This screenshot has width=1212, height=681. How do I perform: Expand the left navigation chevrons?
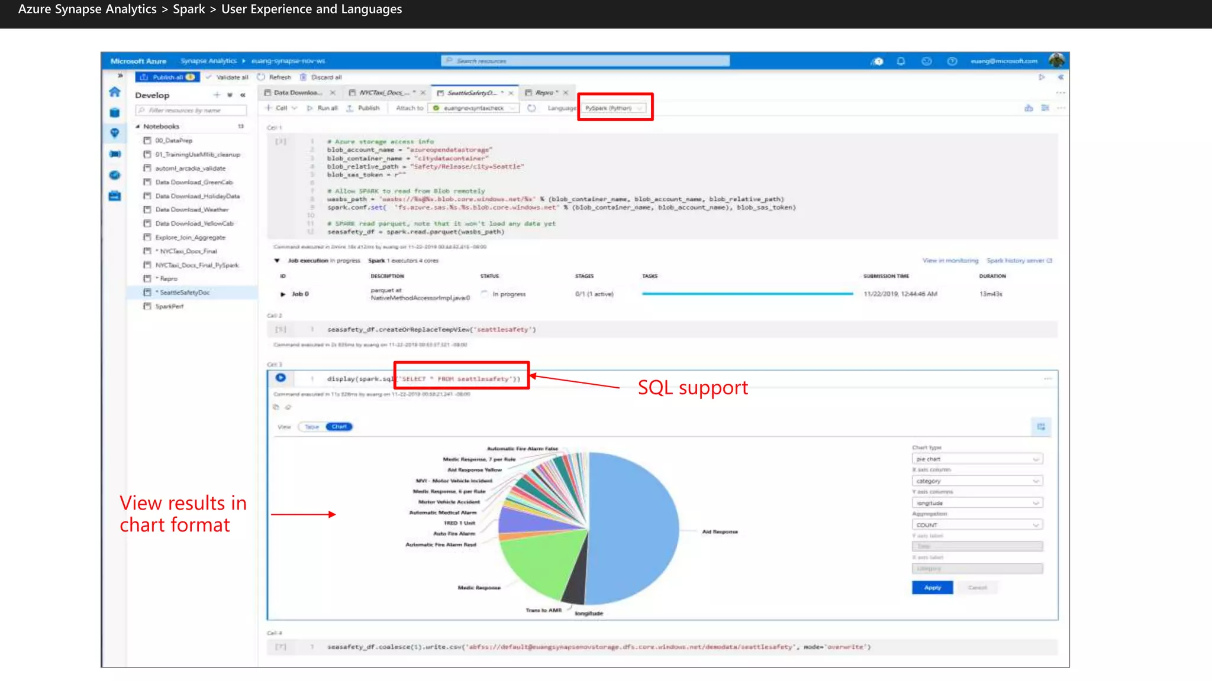(120, 76)
